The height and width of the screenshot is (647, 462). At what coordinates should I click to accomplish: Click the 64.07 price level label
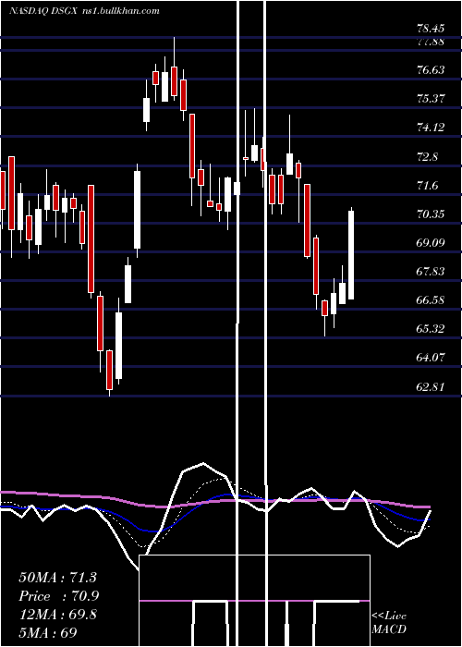(431, 357)
